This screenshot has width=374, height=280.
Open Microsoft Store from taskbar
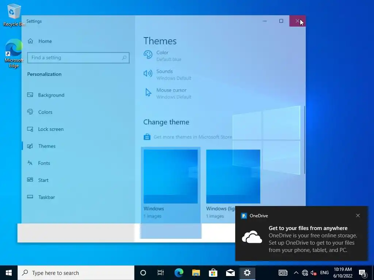pos(213,273)
